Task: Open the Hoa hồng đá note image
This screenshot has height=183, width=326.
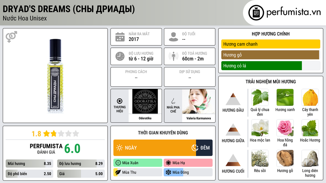Action: (x=285, y=128)
